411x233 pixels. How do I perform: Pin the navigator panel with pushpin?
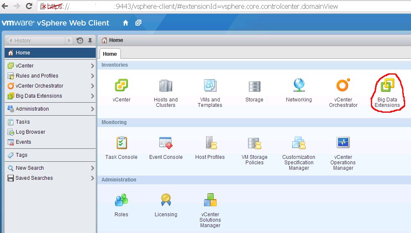[90, 41]
